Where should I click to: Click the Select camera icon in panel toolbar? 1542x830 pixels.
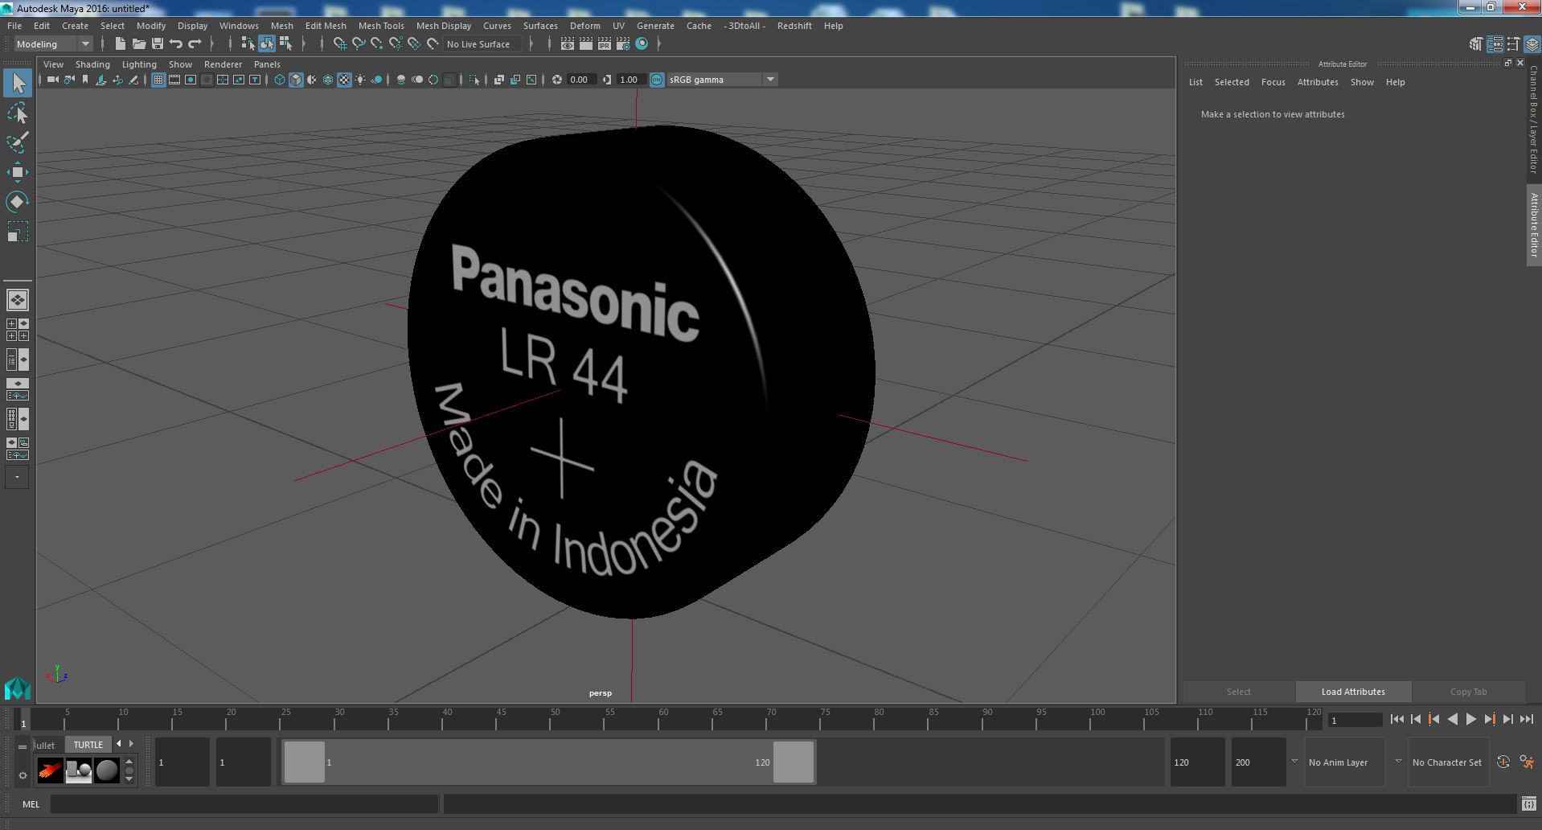click(x=53, y=80)
